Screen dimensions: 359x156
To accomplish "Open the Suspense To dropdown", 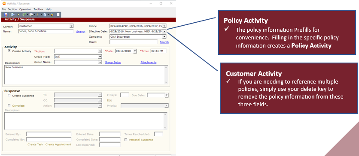I will pyautogui.click(x=100, y=95).
